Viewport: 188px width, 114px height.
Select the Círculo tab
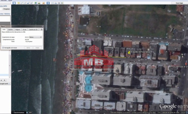[x=25, y=29]
